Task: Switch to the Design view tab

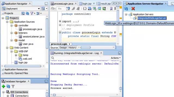Action: (63, 48)
